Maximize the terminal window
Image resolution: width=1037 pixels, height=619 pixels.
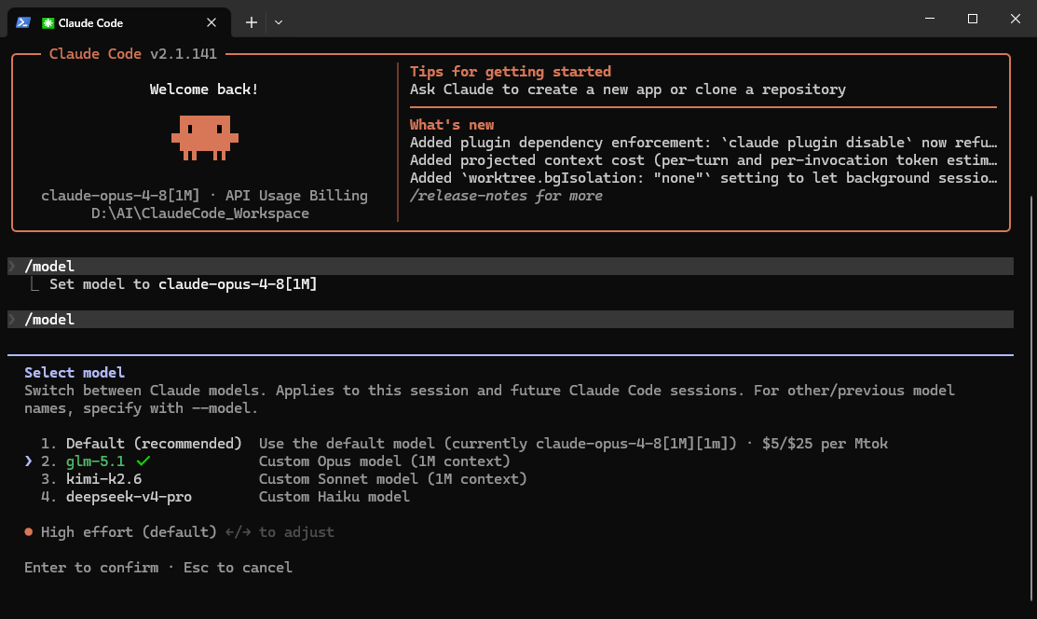[x=972, y=19]
